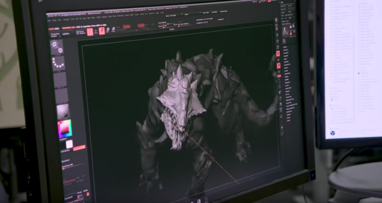This screenshot has width=382, height=203.
Task: Click the round logo icon on second monitor
Action: (x=333, y=133)
